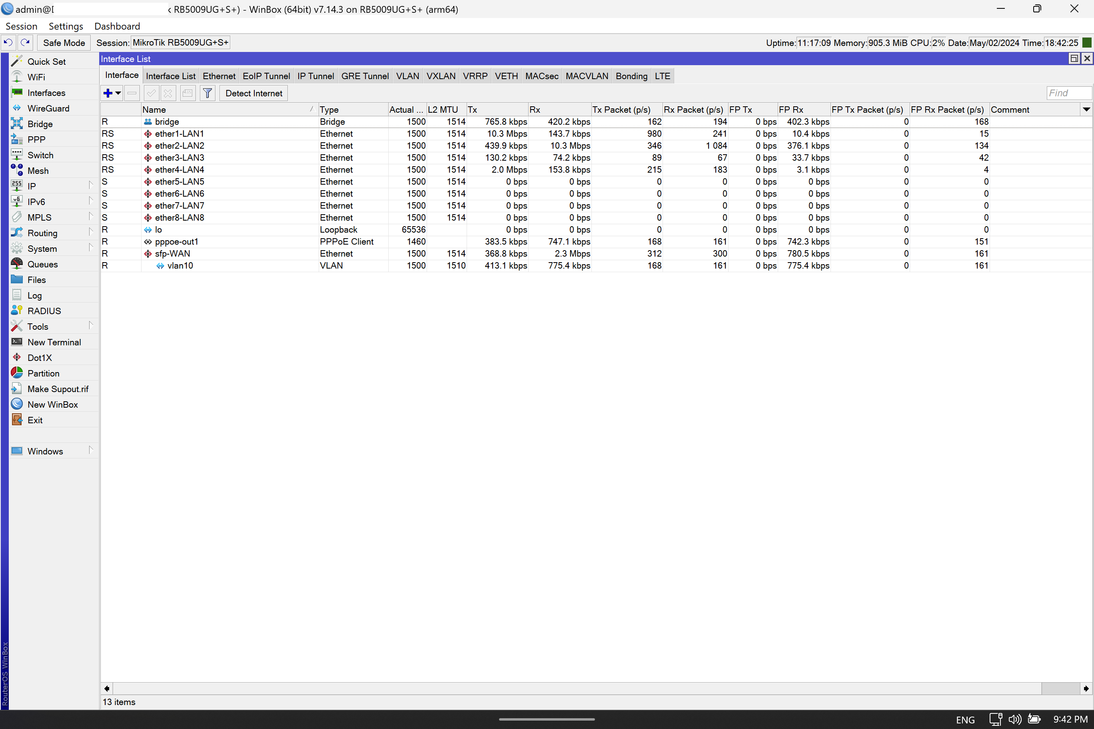The width and height of the screenshot is (1094, 729).
Task: Sort by the Tx column header
Action: (497, 110)
